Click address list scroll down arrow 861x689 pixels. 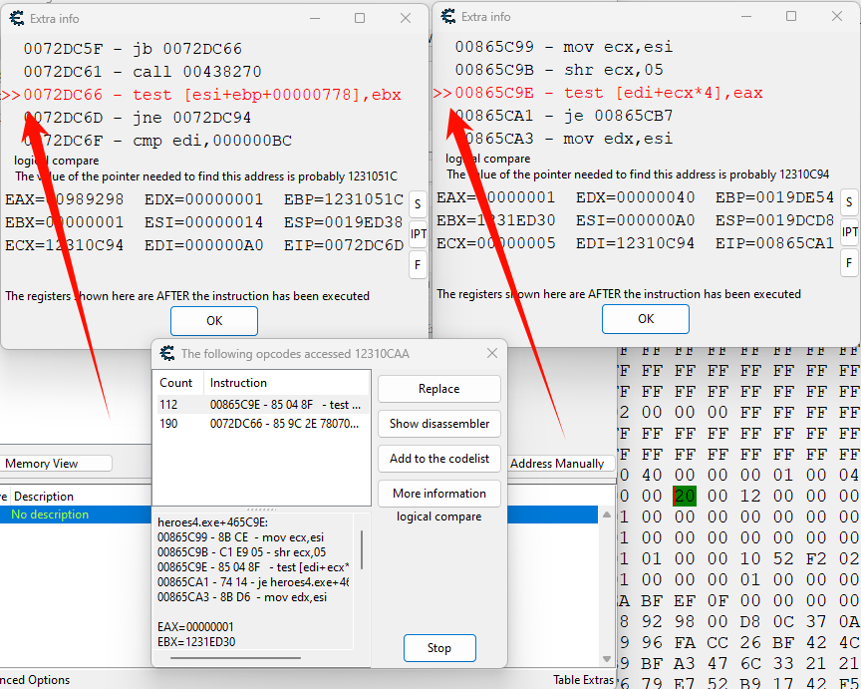click(x=607, y=659)
